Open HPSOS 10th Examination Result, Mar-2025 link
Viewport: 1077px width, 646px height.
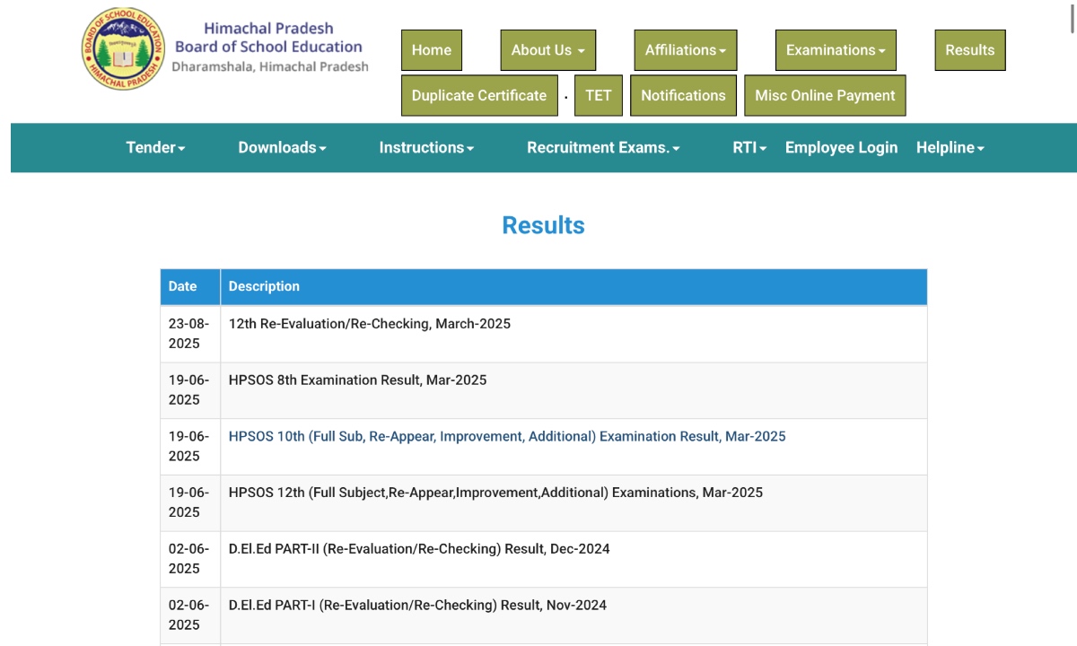507,437
